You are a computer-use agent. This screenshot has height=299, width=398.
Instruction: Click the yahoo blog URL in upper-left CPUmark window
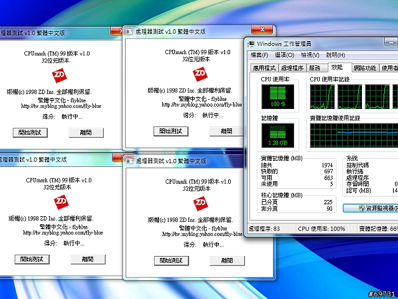pyautogui.click(x=61, y=106)
